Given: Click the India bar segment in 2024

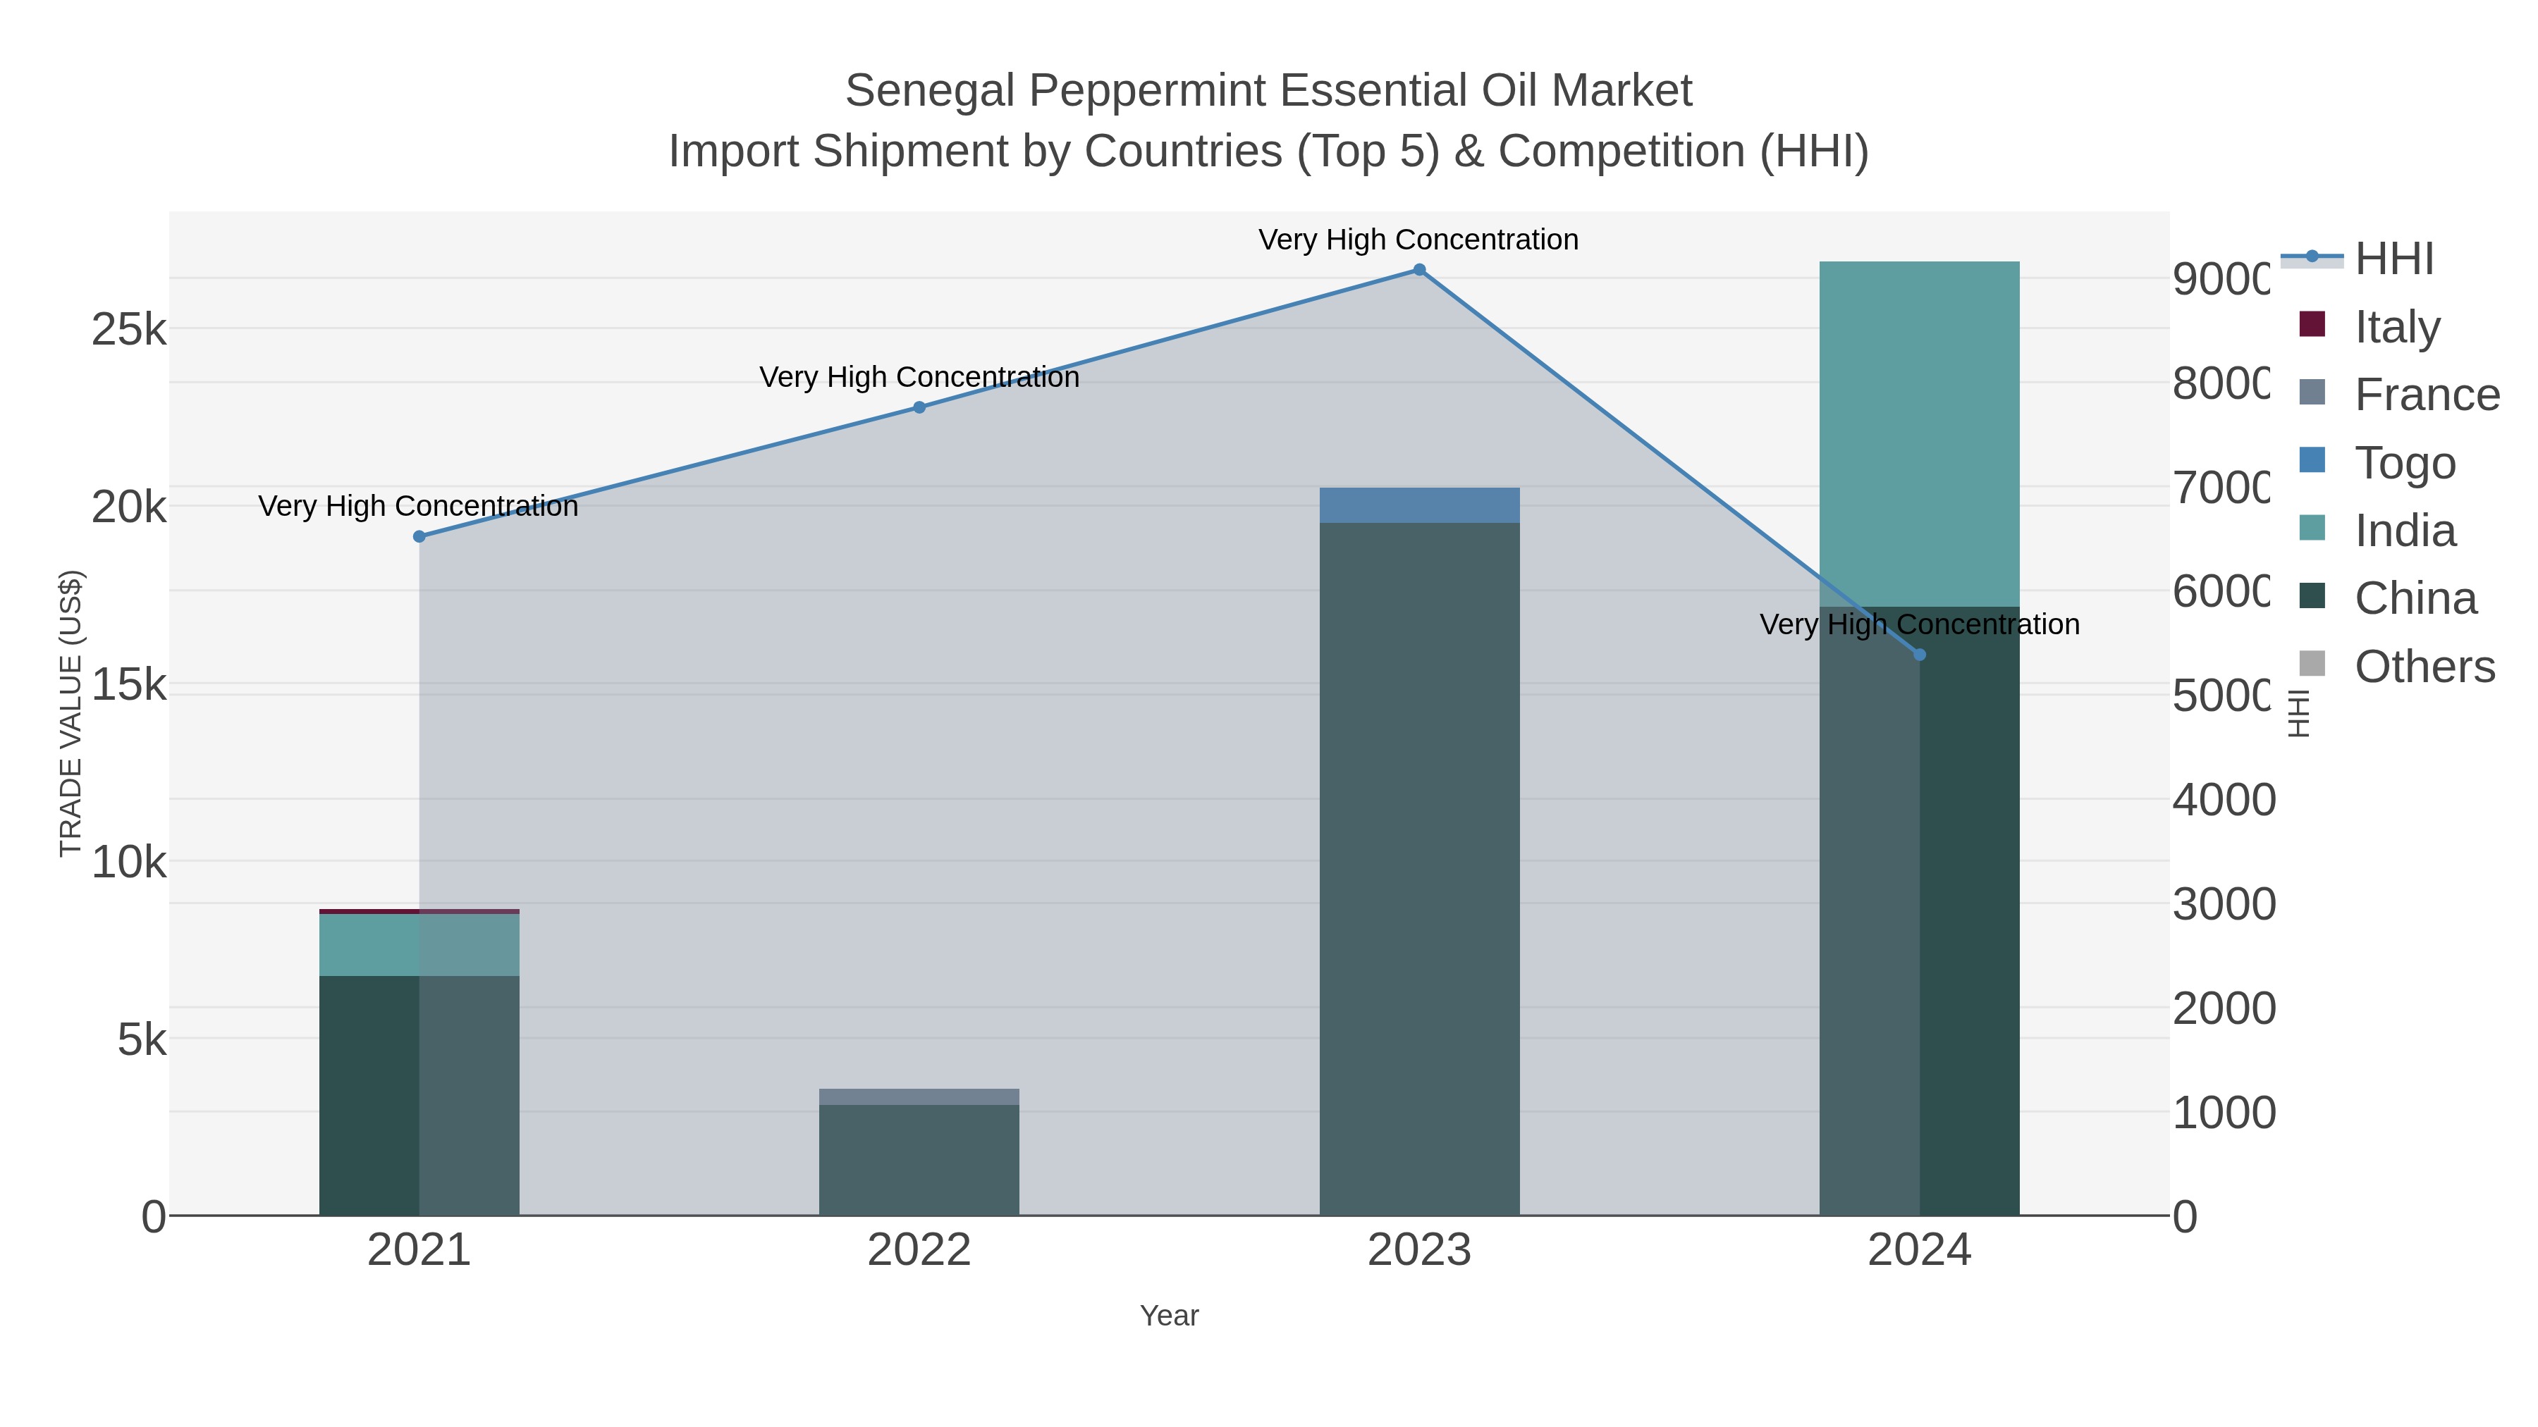Looking at the screenshot, I should pos(1919,434).
